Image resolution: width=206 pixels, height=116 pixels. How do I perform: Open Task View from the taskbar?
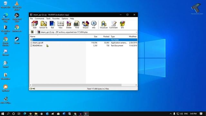point(19,114)
